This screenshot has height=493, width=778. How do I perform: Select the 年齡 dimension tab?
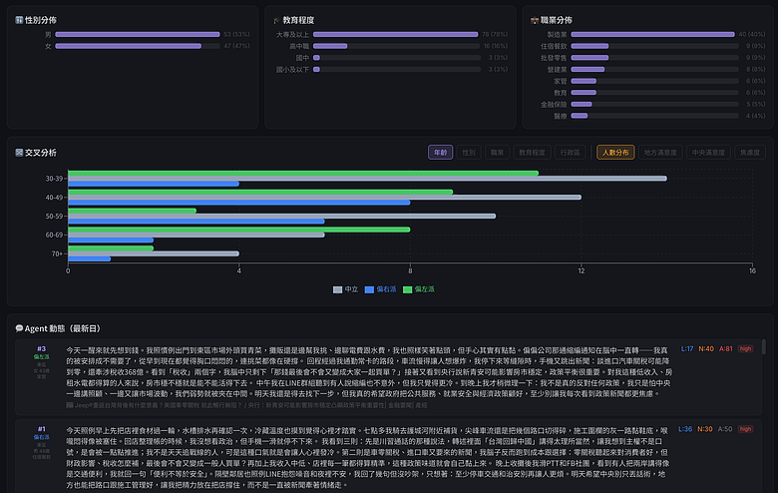(441, 153)
